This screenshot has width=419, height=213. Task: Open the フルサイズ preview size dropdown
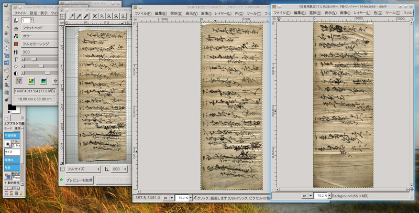coord(83,169)
